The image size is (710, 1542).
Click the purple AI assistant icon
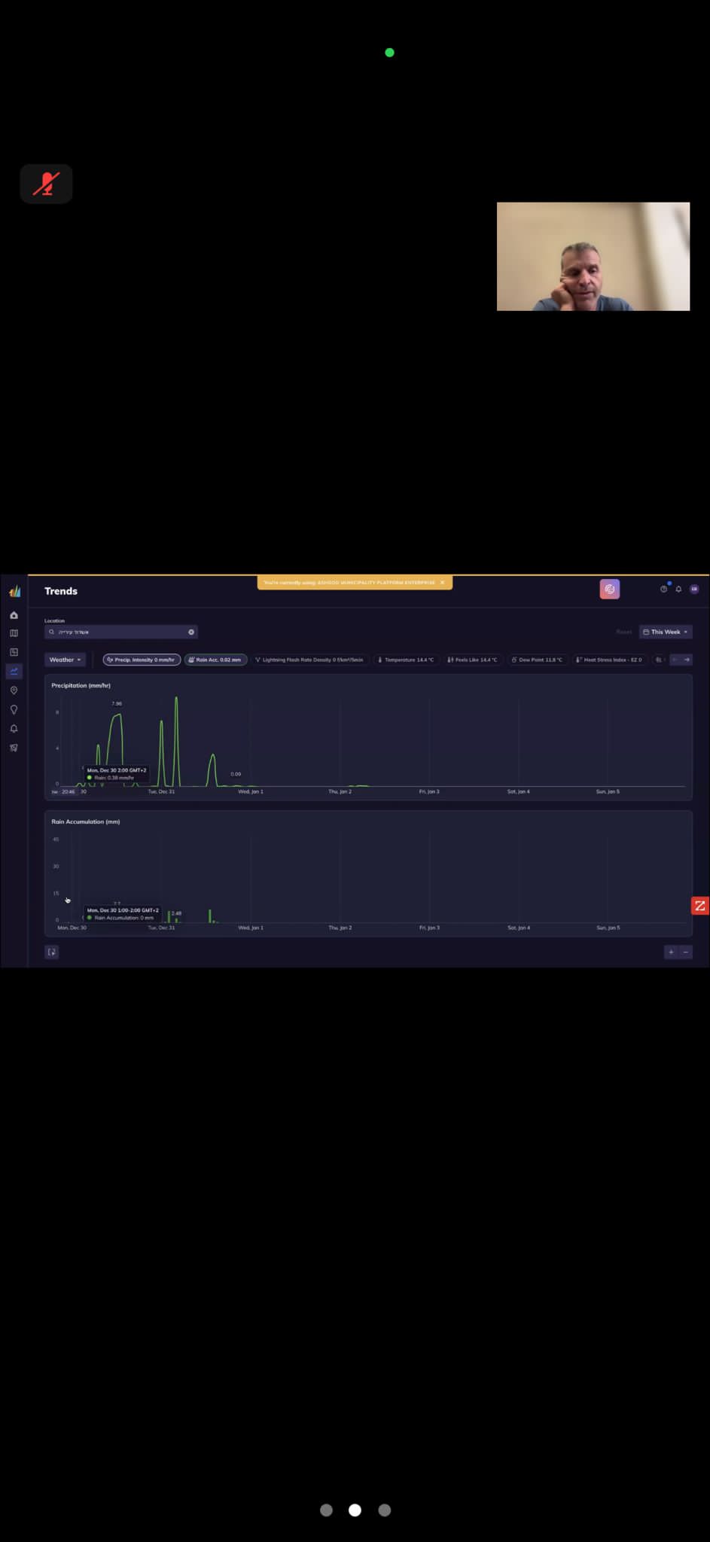(x=609, y=589)
